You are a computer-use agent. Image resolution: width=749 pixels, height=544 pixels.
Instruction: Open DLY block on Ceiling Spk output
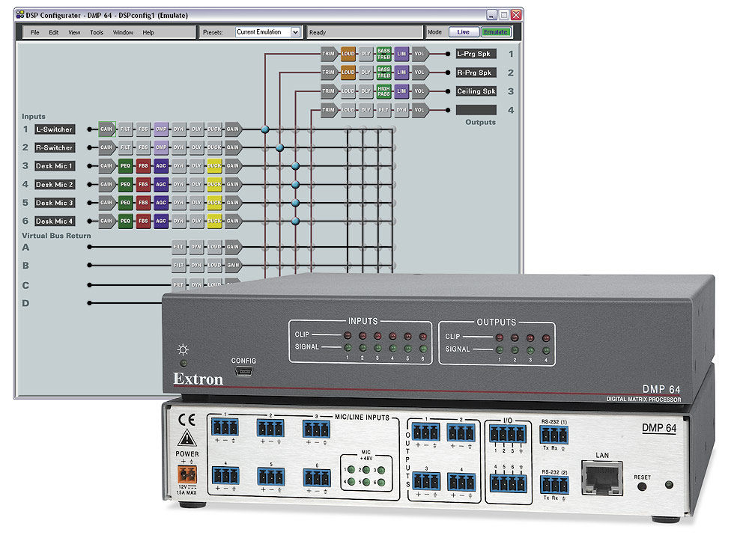[x=366, y=91]
